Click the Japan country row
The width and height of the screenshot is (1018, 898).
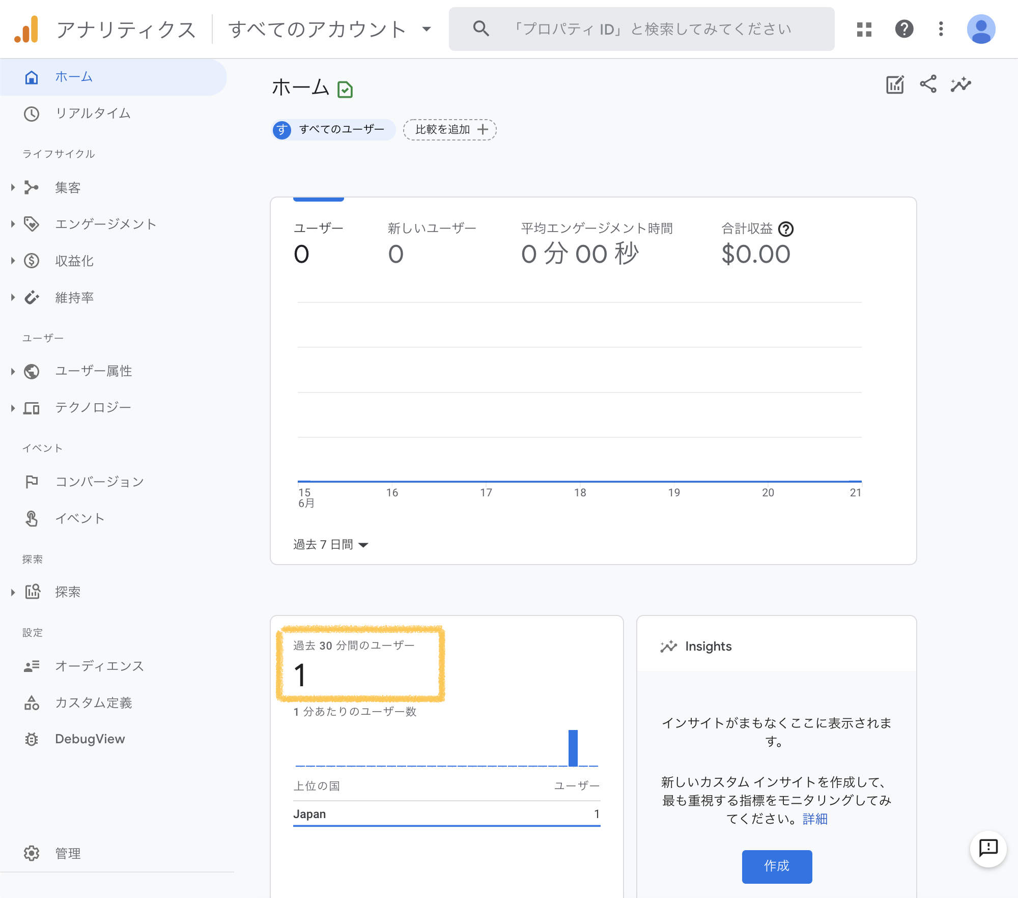(x=447, y=814)
